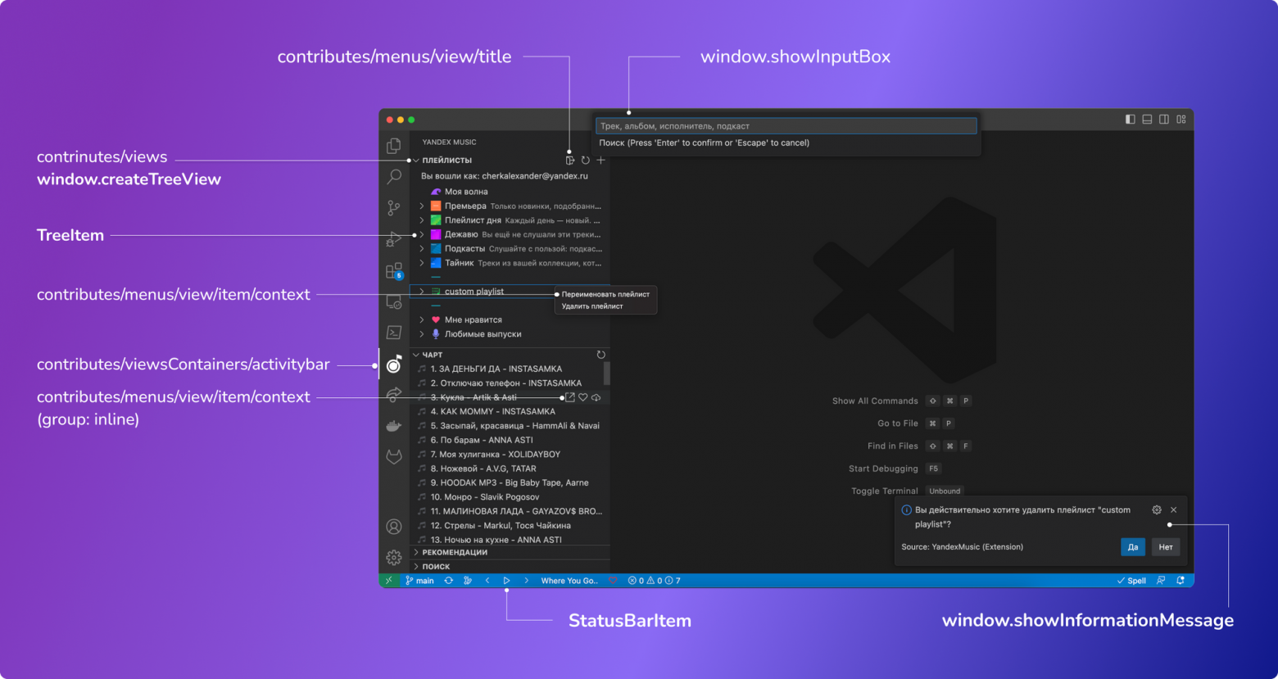Open notification settings gear icon
Viewport: 1278px width, 679px height.
1157,509
